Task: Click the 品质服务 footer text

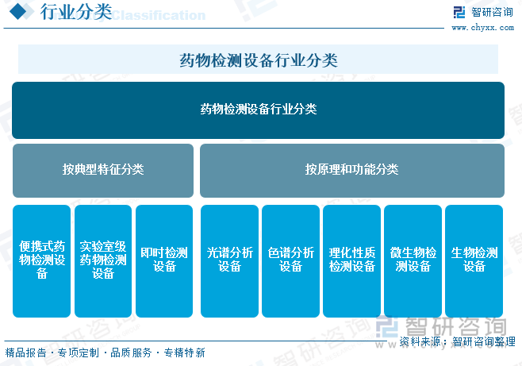Action: (131, 353)
